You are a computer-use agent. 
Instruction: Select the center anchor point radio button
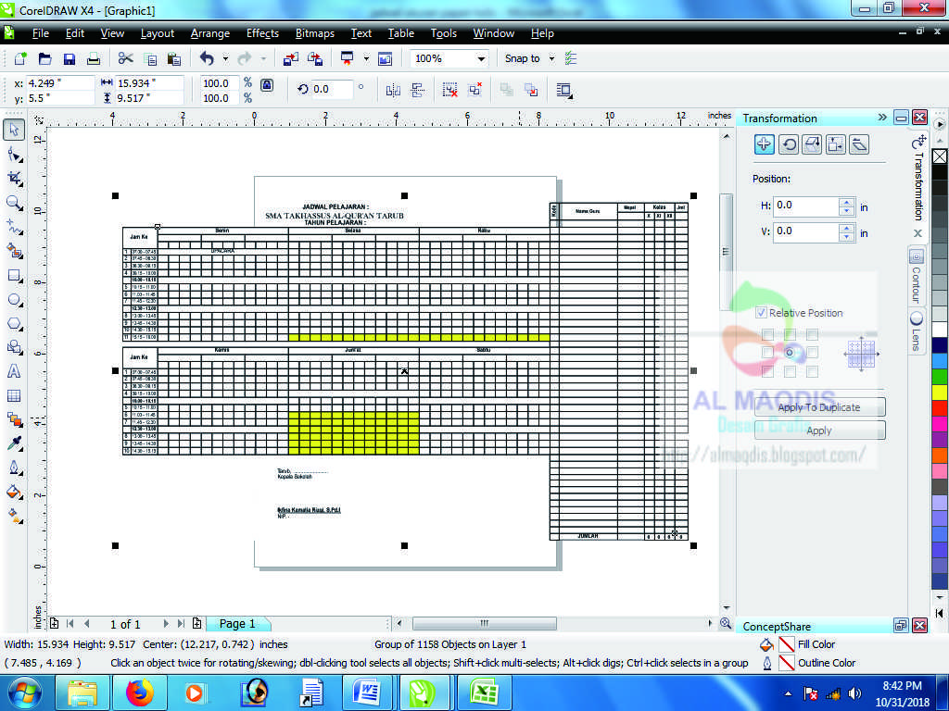point(791,352)
